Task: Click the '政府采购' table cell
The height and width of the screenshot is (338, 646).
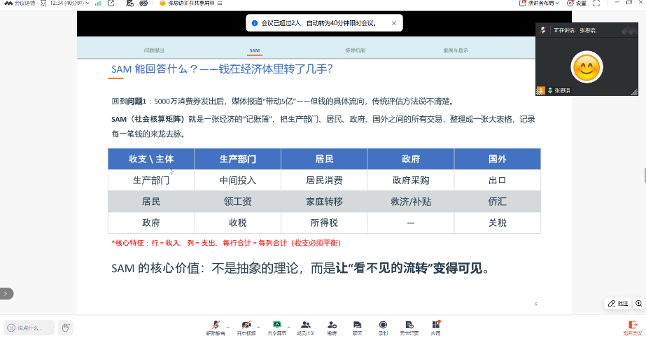Action: pos(411,181)
